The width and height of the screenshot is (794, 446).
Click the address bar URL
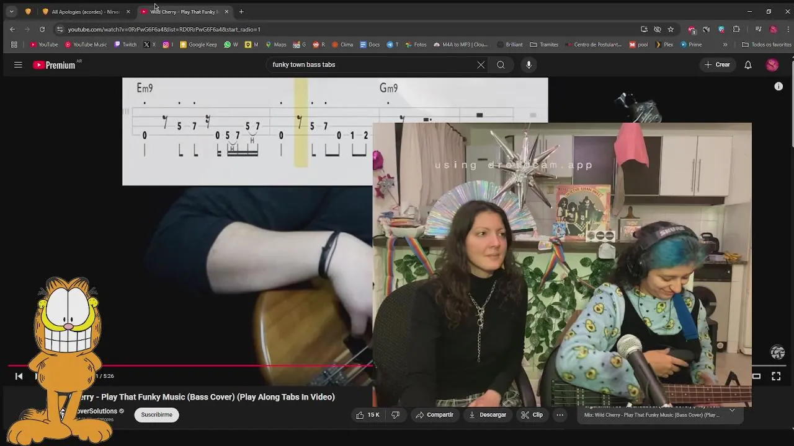pyautogui.click(x=164, y=29)
